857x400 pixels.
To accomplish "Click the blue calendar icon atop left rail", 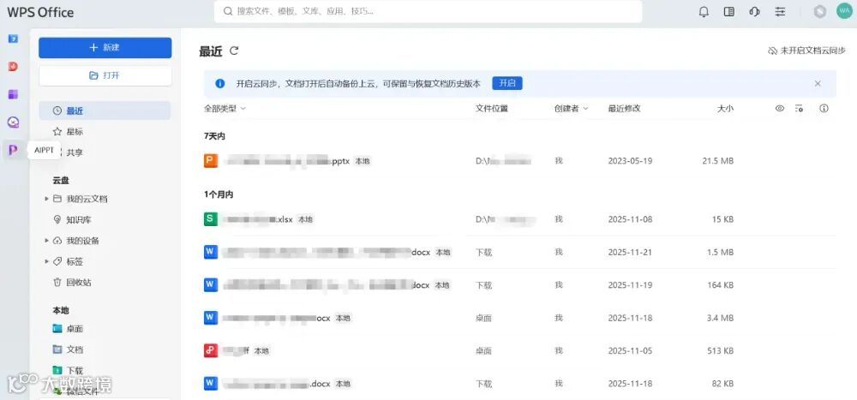I will pos(13,39).
